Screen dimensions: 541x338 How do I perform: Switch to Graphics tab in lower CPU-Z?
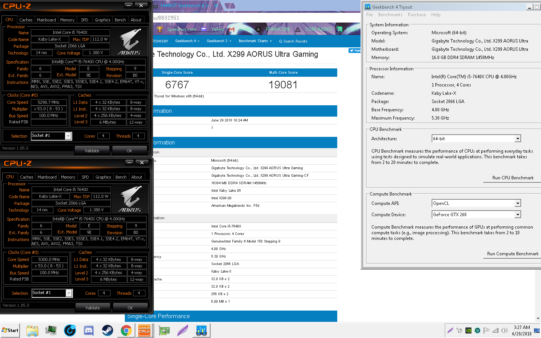pyautogui.click(x=103, y=177)
